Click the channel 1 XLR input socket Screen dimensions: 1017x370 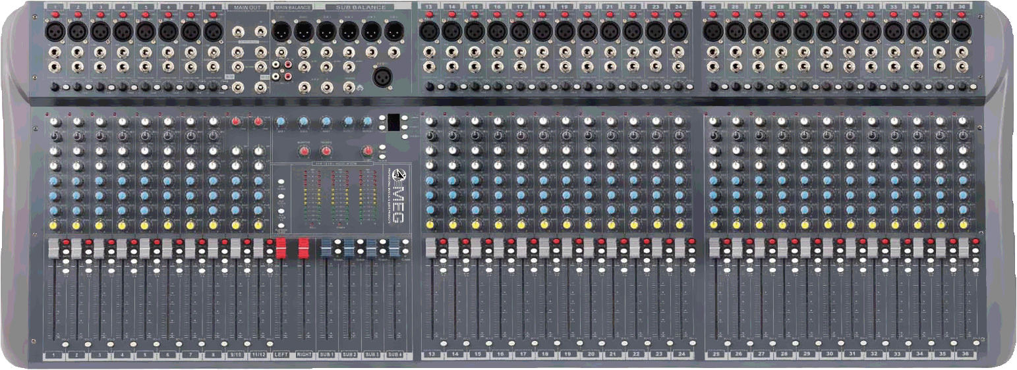[x=55, y=30]
